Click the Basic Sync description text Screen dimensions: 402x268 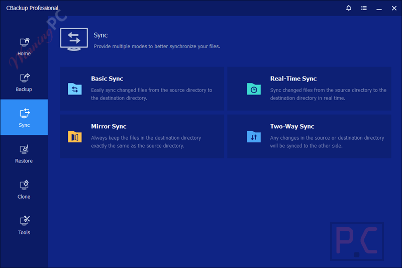[152, 94]
